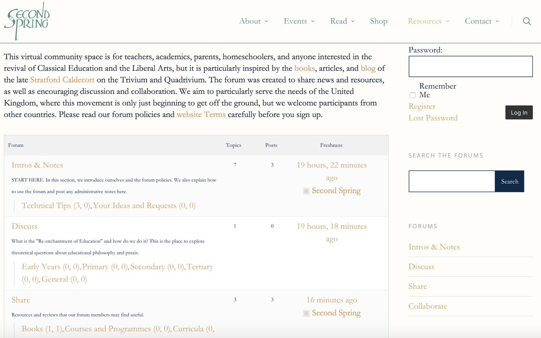The height and width of the screenshot is (338, 541).
Task: Click the Second Spring logo
Action: point(26,21)
